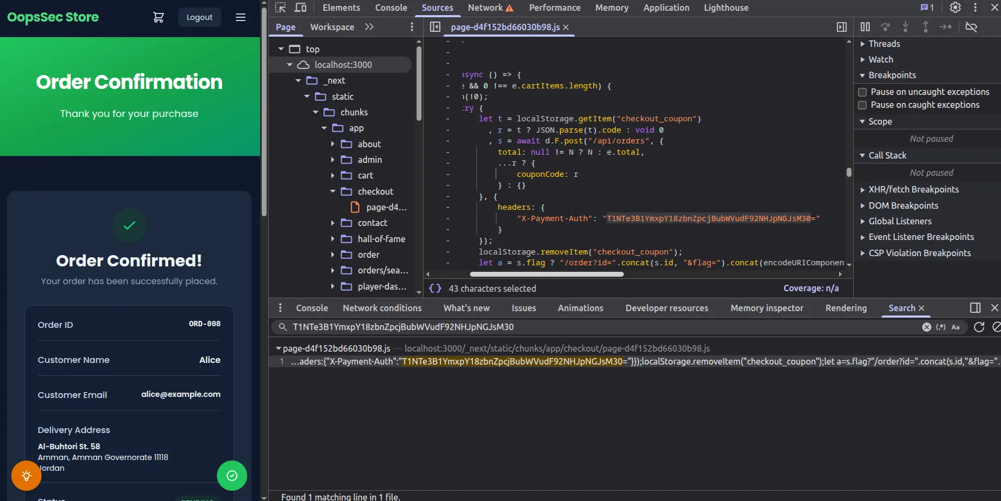Open DevTools settings gear
The image size is (1001, 501).
tap(955, 8)
